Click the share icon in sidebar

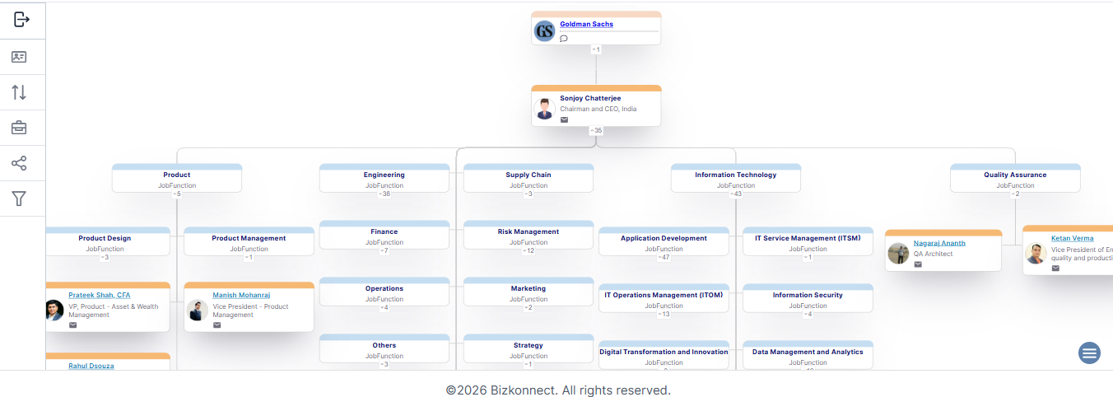19,163
